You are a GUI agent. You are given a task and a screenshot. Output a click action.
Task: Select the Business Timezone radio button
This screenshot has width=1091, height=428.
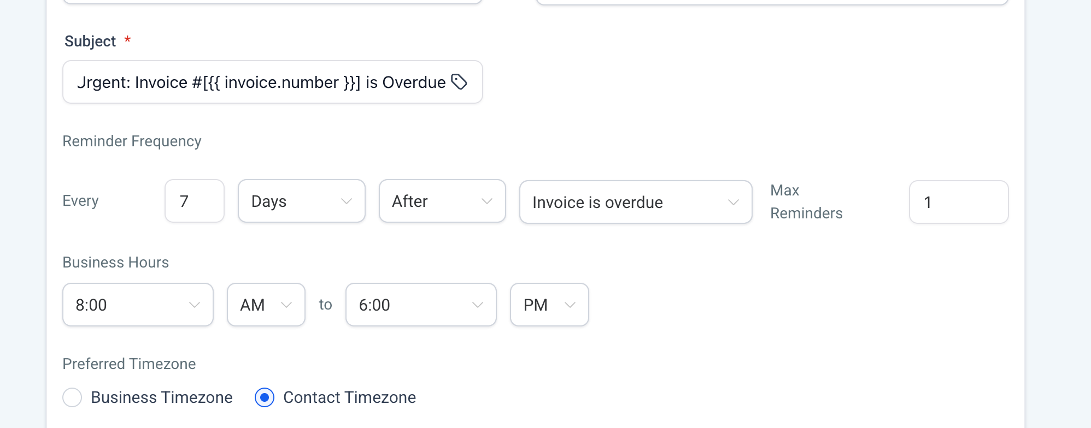[72, 397]
